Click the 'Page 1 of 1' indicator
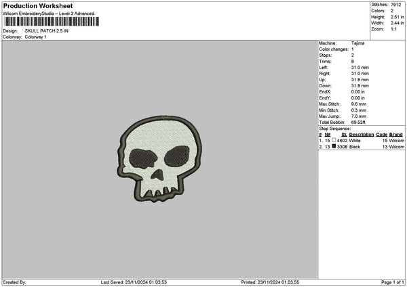Image resolution: width=407 pixels, height=287 pixels. [393, 282]
